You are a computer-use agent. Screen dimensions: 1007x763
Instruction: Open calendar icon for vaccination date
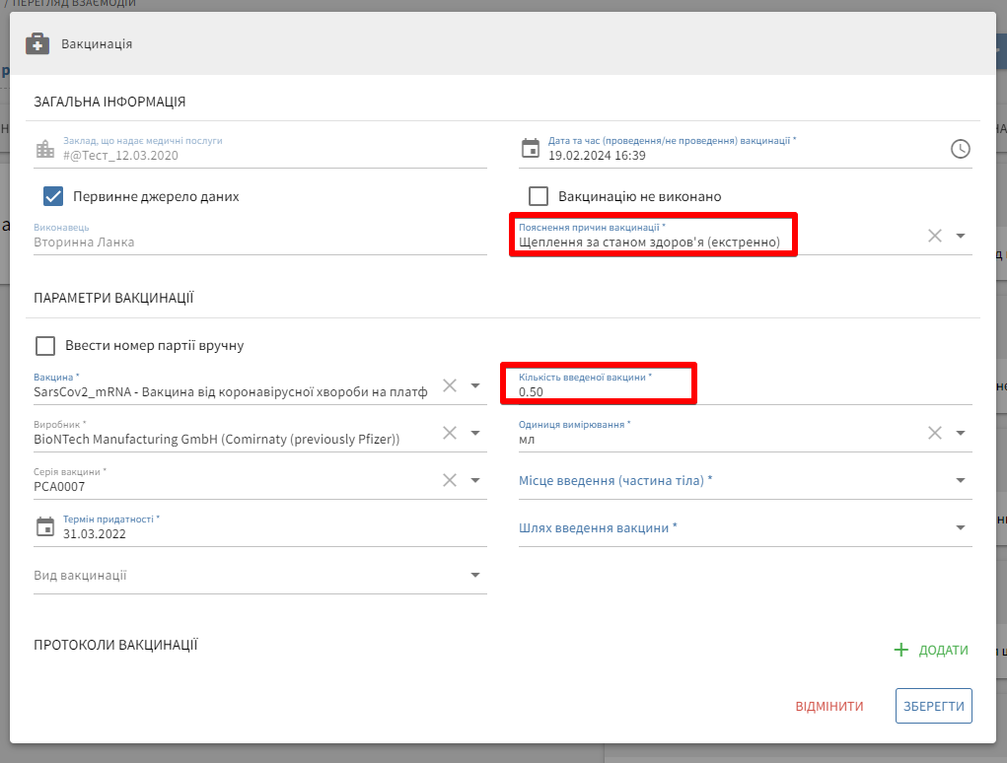pos(531,149)
